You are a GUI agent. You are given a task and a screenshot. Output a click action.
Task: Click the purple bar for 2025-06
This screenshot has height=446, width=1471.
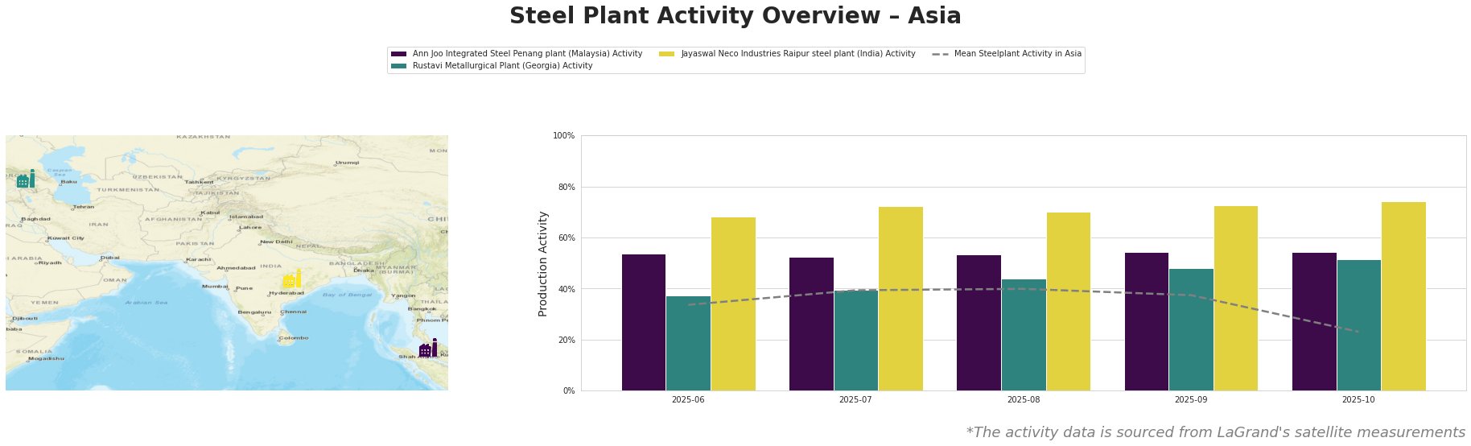[644, 322]
